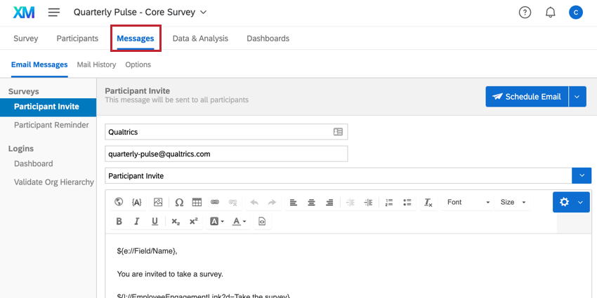597x298 pixels.
Task: Open the special character omega tool
Action: (179, 202)
